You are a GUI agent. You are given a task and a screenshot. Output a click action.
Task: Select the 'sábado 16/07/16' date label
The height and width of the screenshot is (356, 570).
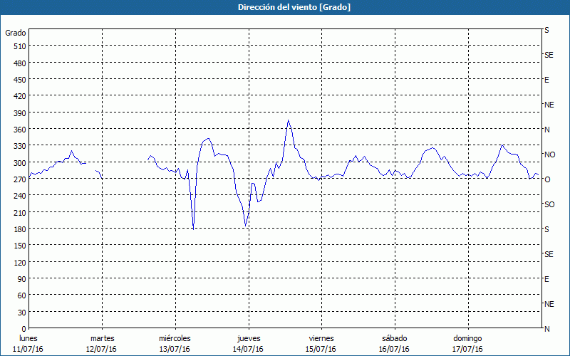pyautogui.click(x=393, y=343)
